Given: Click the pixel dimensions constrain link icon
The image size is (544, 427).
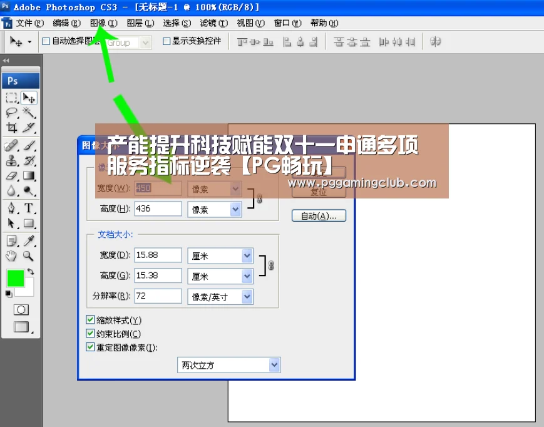Looking at the screenshot, I should [259, 199].
